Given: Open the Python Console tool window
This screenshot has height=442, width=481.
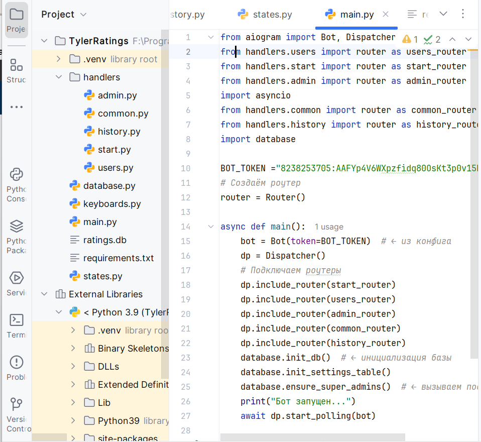Looking at the screenshot, I should click(16, 185).
